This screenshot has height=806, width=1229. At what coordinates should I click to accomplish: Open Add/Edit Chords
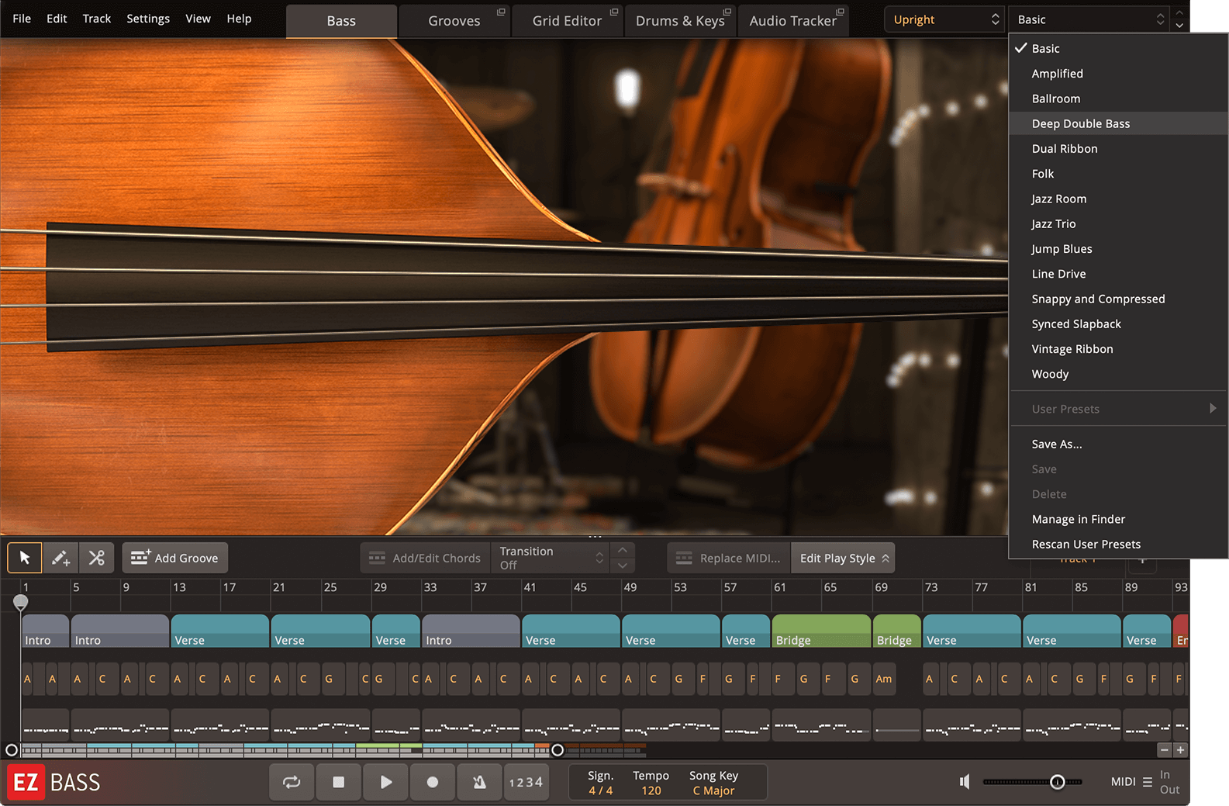[x=425, y=558]
